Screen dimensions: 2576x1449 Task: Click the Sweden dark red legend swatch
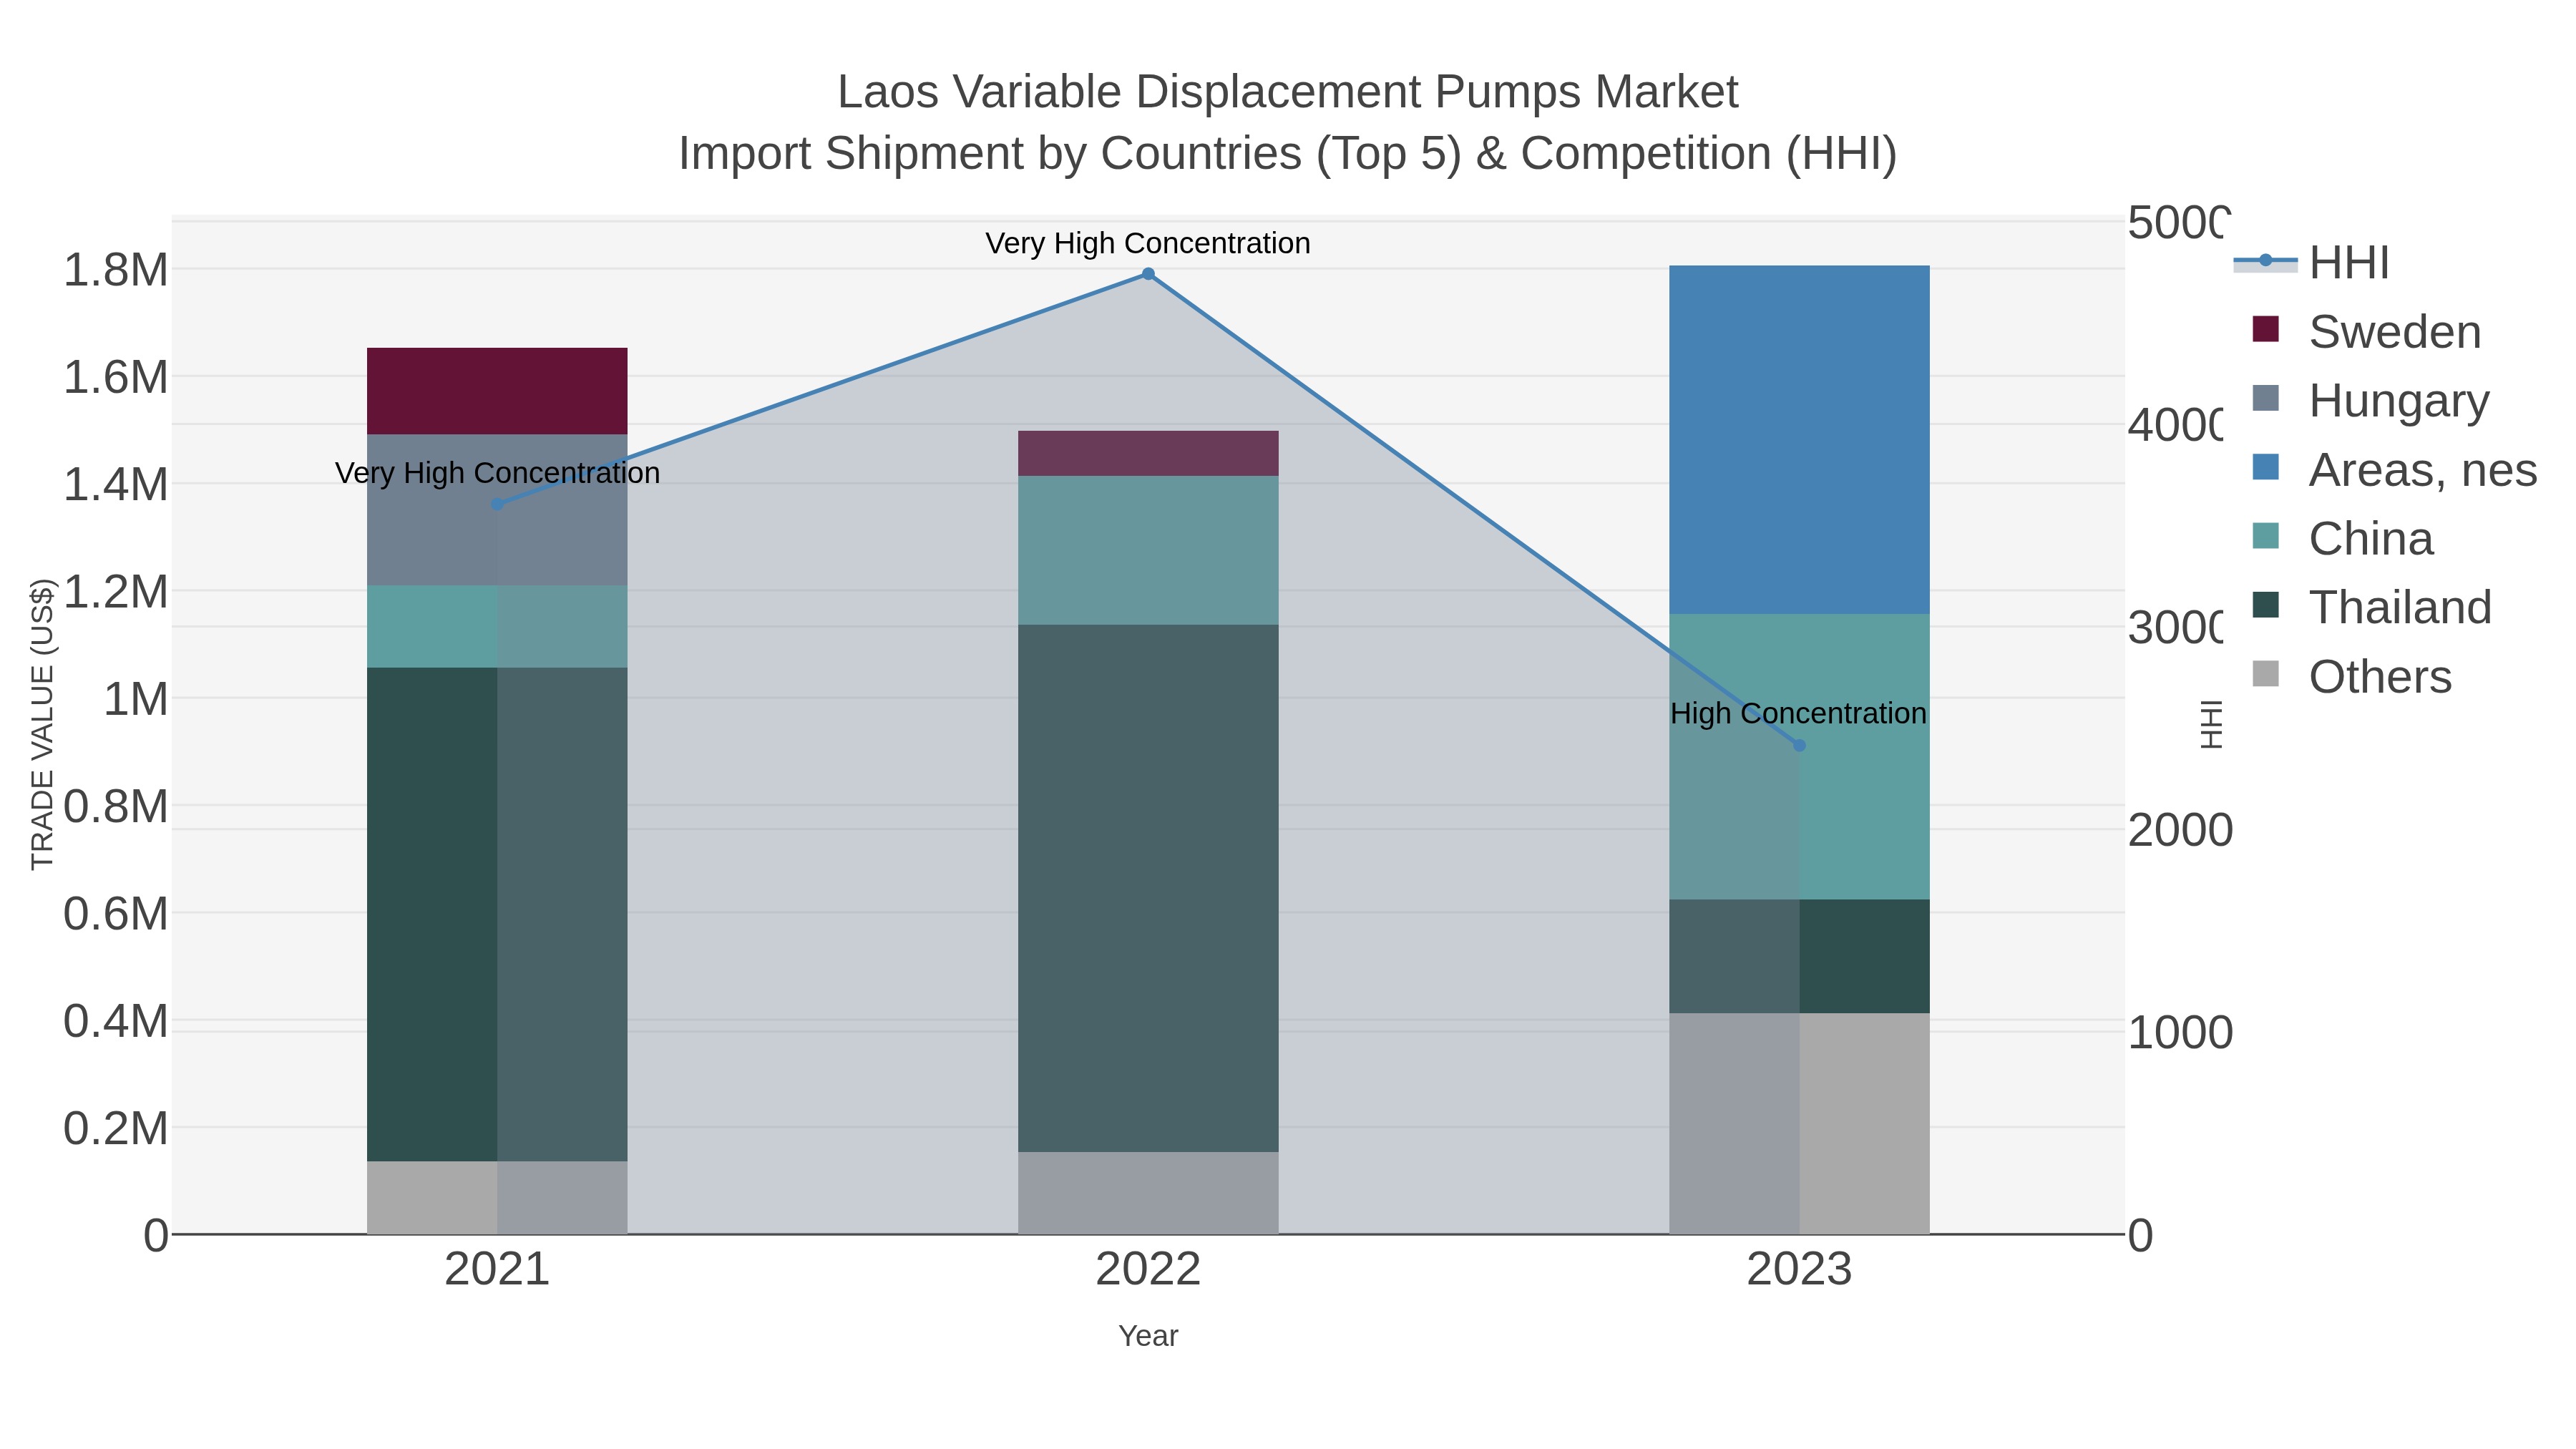[2265, 329]
